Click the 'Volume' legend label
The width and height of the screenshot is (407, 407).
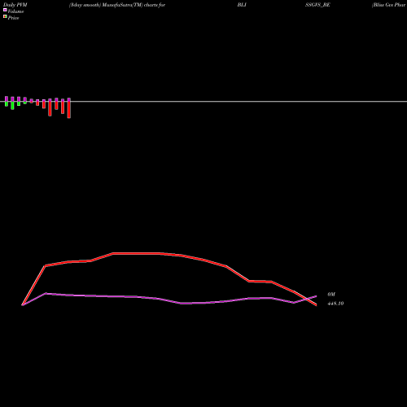15,11
